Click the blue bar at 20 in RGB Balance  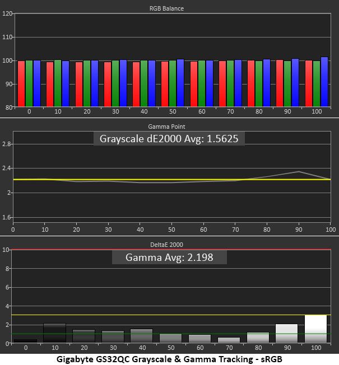pyautogui.click(x=95, y=83)
